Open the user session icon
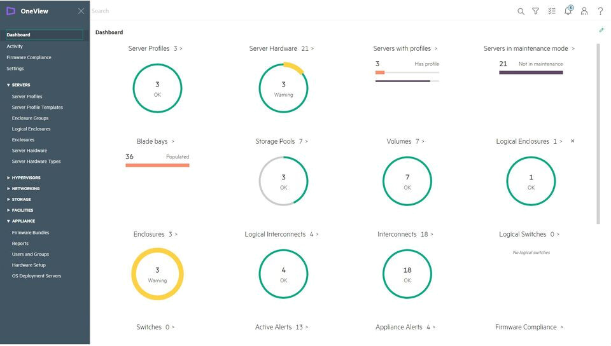This screenshot has height=346, width=611. pyautogui.click(x=584, y=11)
